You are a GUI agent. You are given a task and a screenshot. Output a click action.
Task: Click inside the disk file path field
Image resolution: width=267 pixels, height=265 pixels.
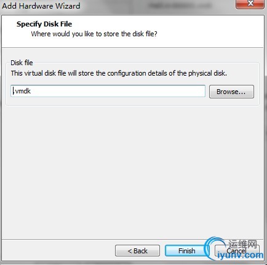point(108,91)
